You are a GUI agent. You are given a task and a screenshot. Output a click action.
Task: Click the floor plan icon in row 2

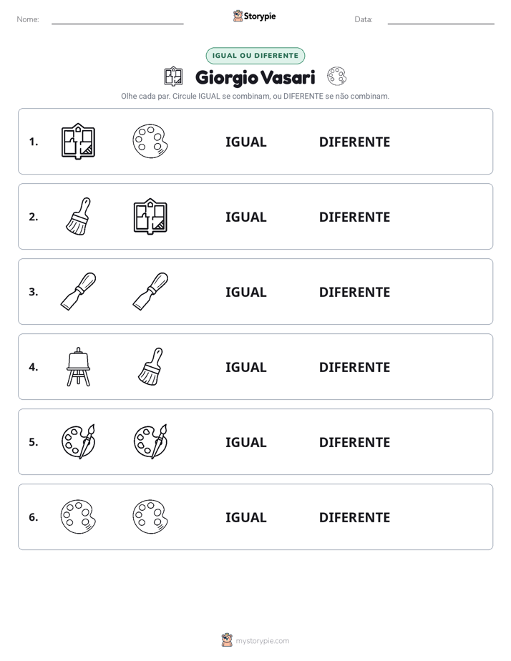(150, 216)
